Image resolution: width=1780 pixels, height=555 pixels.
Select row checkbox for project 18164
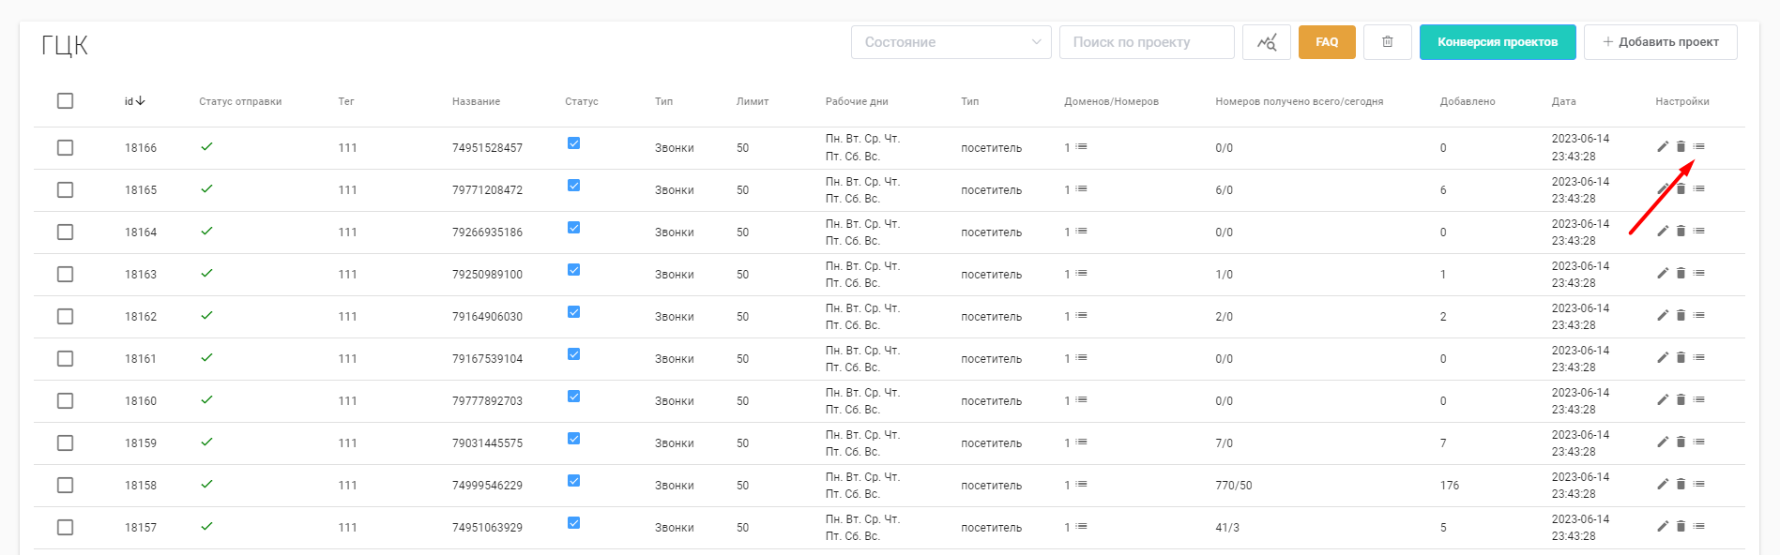[65, 232]
